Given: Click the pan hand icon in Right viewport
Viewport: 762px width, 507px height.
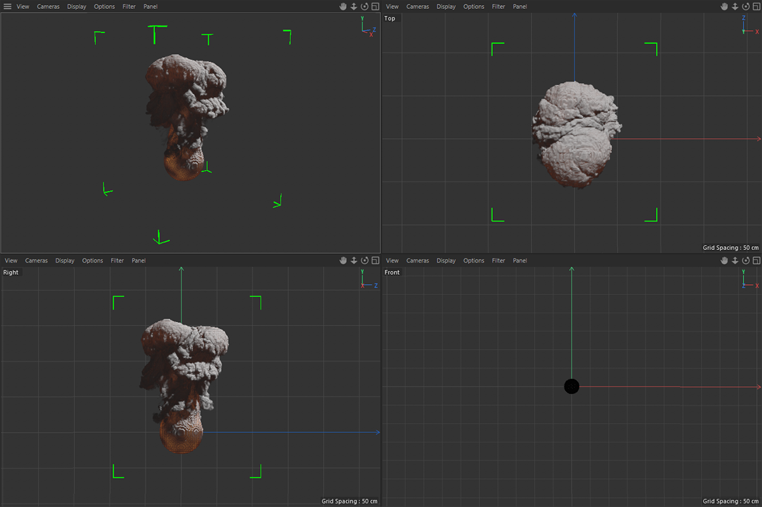Looking at the screenshot, I should [343, 260].
